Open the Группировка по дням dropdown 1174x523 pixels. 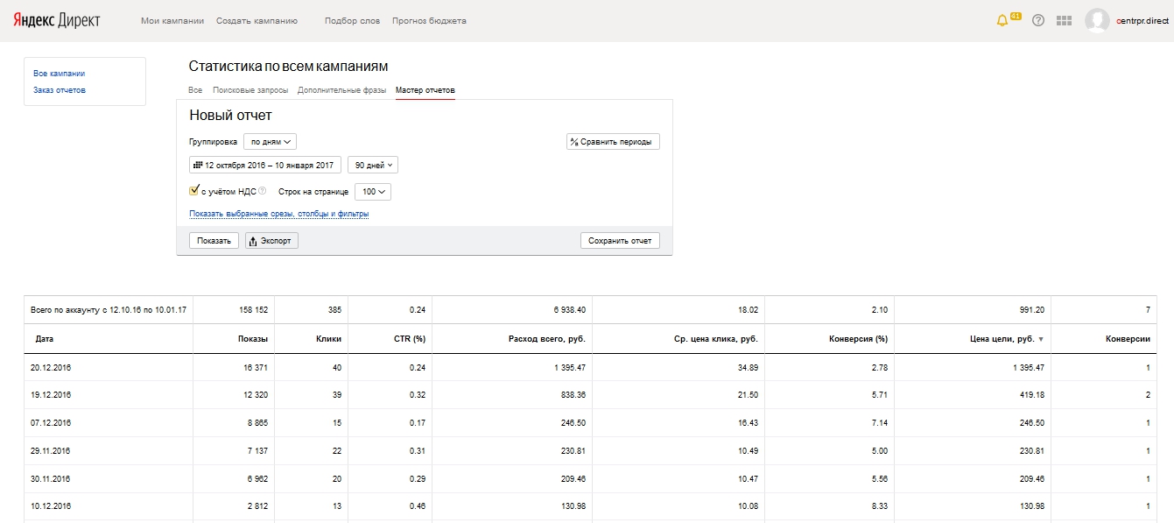(270, 141)
